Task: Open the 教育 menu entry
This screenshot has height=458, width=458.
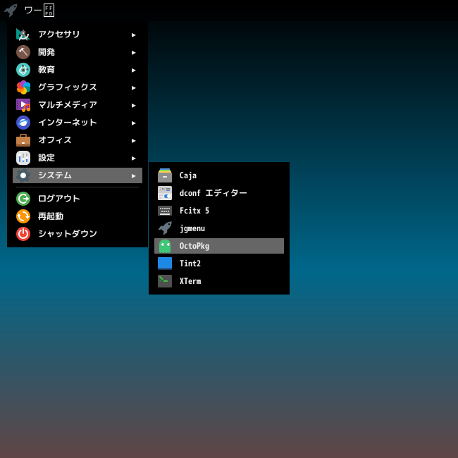Action: pyautogui.click(x=78, y=70)
